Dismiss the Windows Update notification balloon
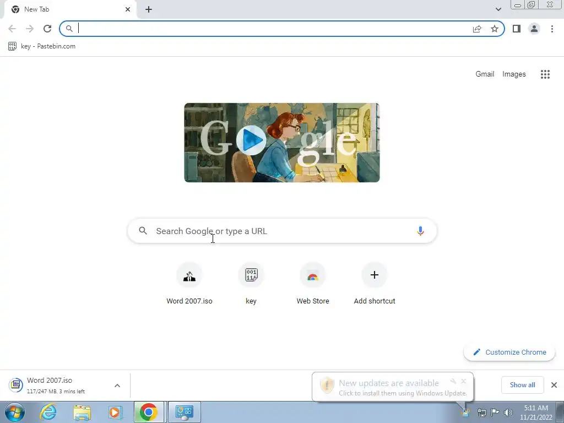The height and width of the screenshot is (423, 564). (463, 381)
